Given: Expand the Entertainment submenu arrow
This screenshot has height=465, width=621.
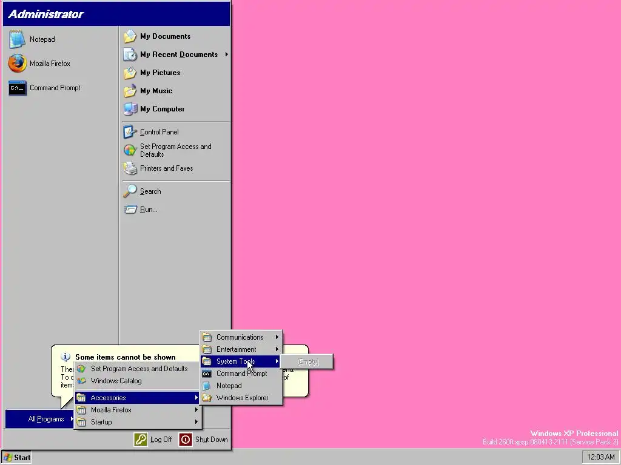Looking at the screenshot, I should (x=277, y=349).
